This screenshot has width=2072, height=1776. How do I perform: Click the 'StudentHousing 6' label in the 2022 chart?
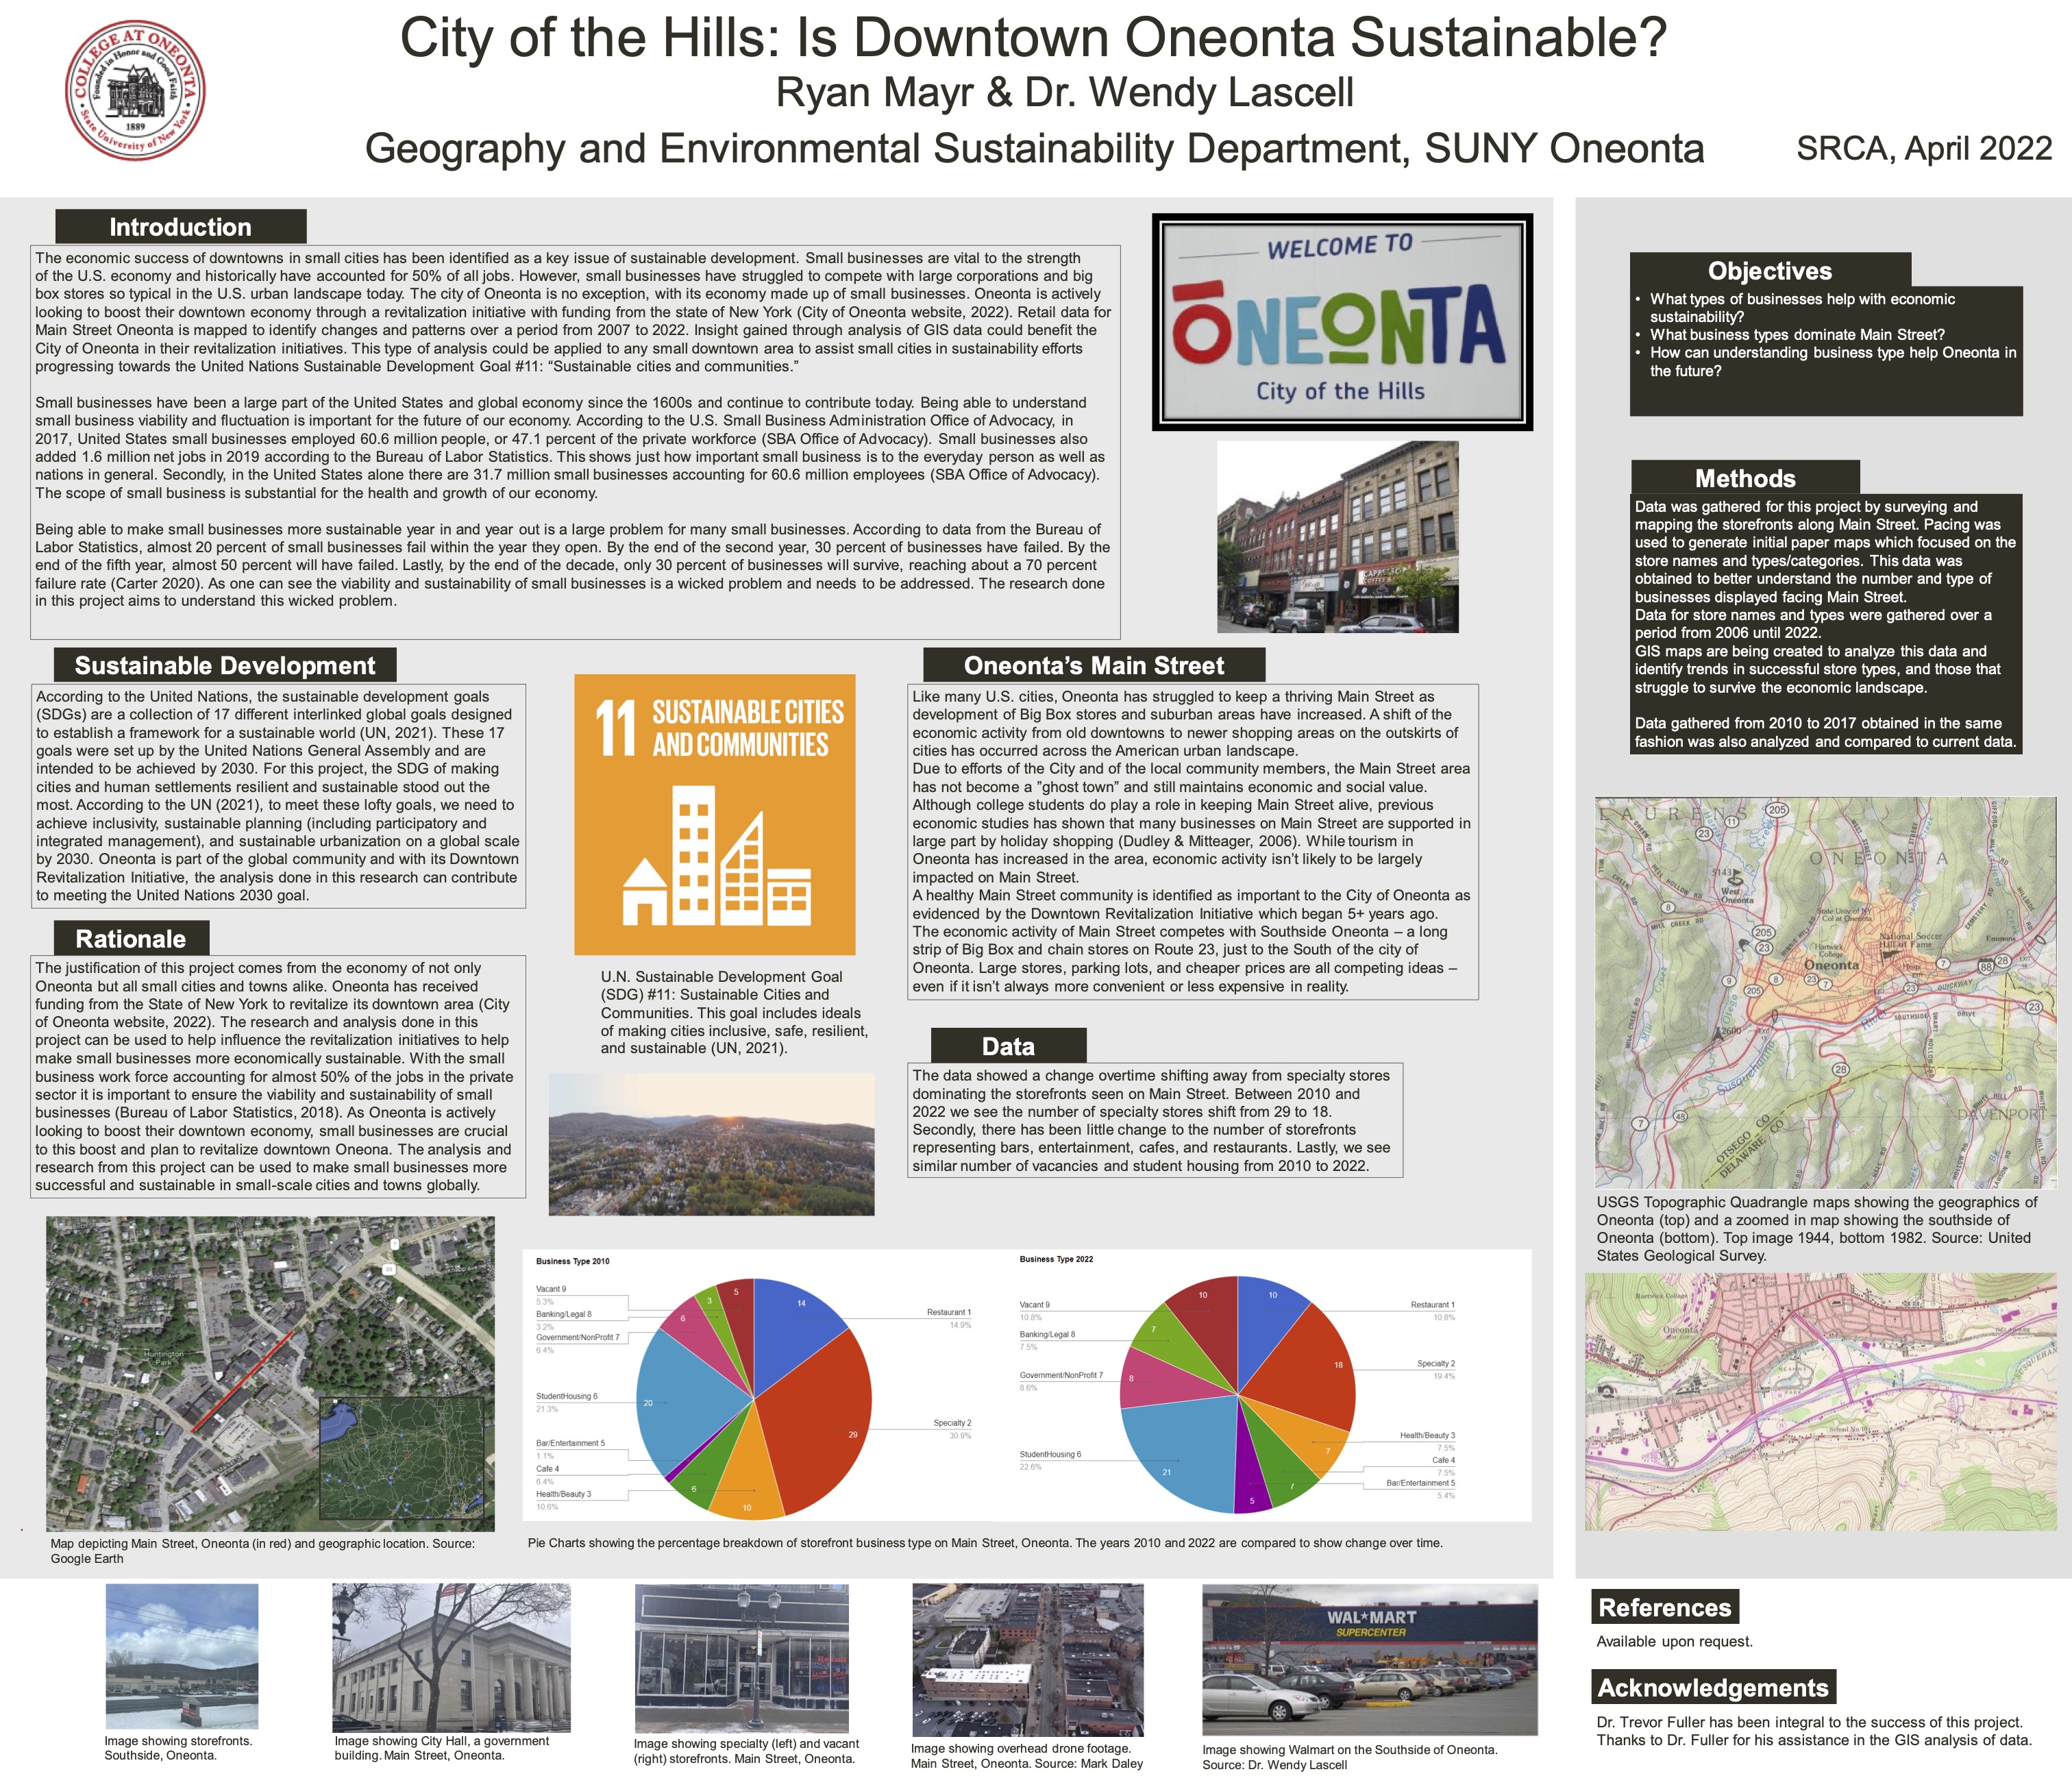(1050, 1454)
